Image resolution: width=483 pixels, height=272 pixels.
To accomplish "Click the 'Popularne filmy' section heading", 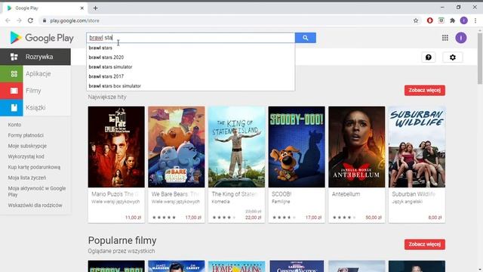I will [x=122, y=240].
